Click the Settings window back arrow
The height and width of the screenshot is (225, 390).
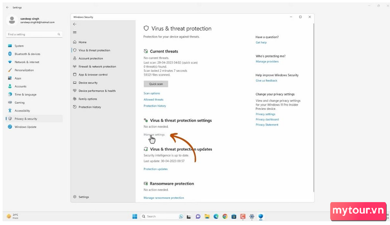tap(7, 7)
